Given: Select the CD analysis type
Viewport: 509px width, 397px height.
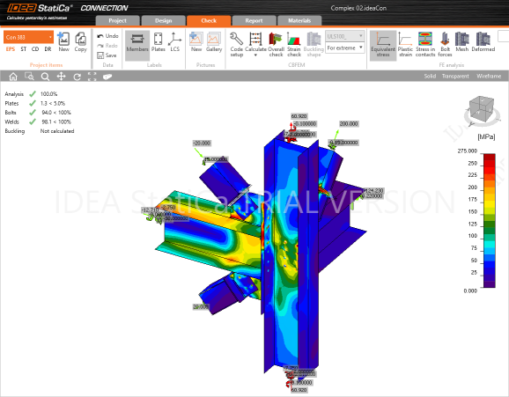Looking at the screenshot, I should click(x=35, y=49).
